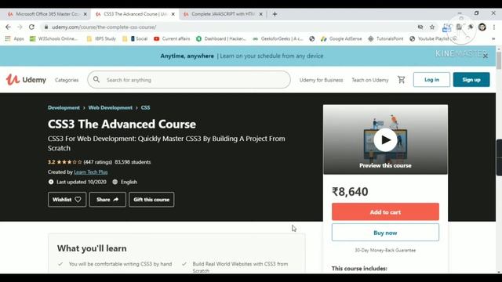The image size is (502, 282).
Task: Switch to the CSS3 The Advanced Course tab
Action: (x=135, y=14)
